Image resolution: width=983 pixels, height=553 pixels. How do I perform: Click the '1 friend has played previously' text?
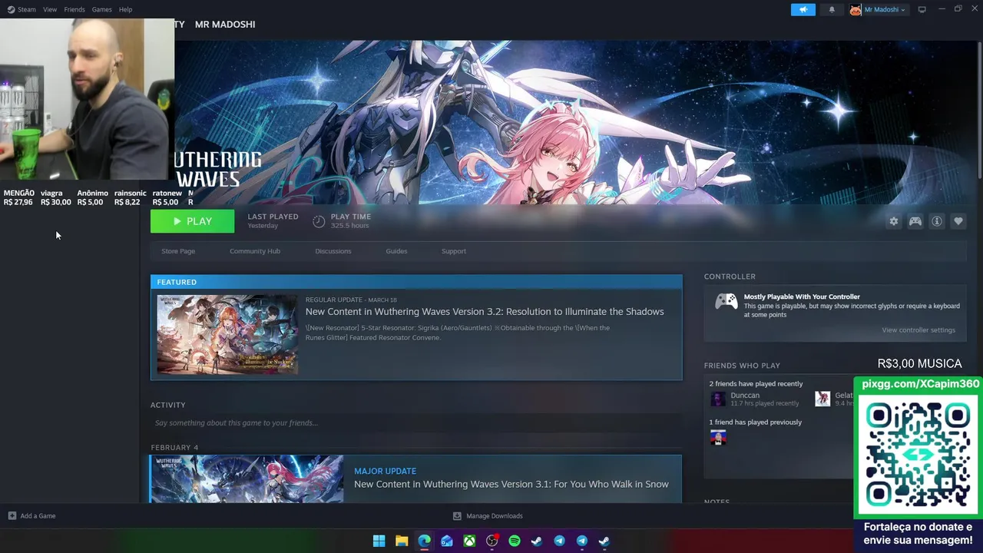point(755,422)
